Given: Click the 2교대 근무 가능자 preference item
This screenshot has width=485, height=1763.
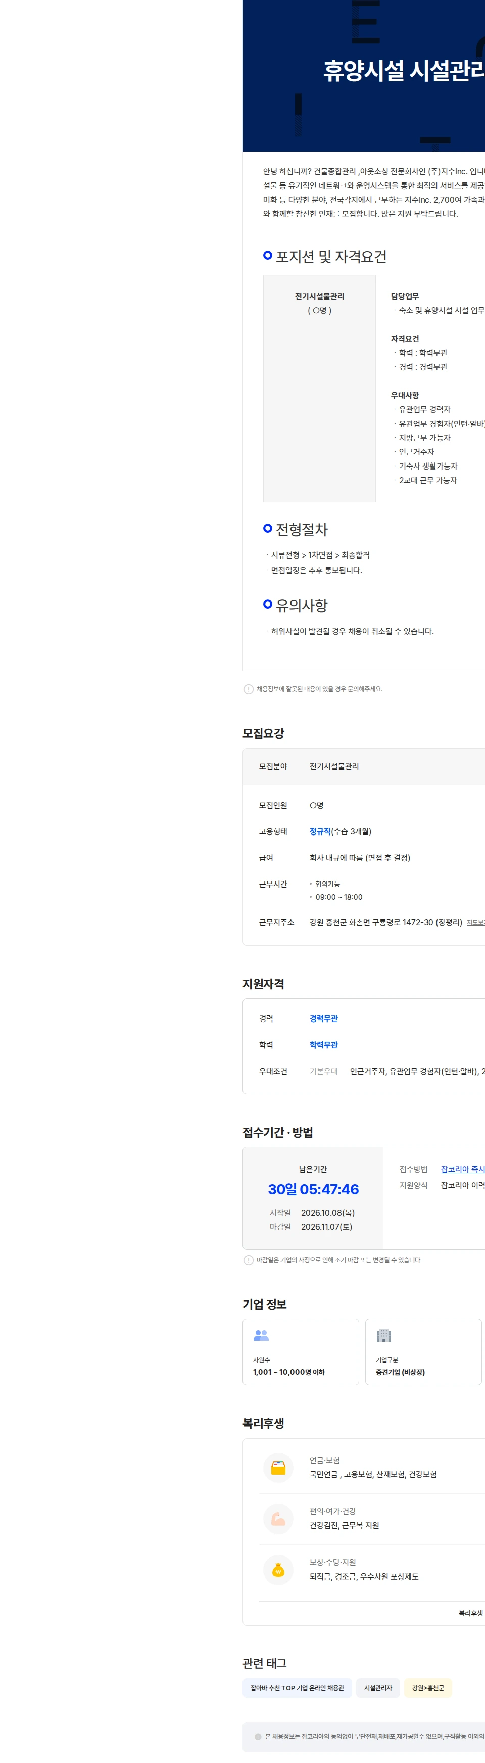Looking at the screenshot, I should coord(428,481).
